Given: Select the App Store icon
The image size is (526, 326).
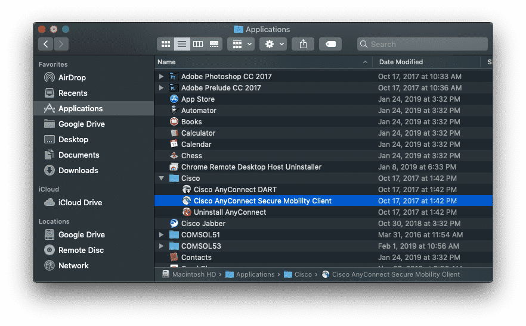Looking at the screenshot, I should [174, 99].
